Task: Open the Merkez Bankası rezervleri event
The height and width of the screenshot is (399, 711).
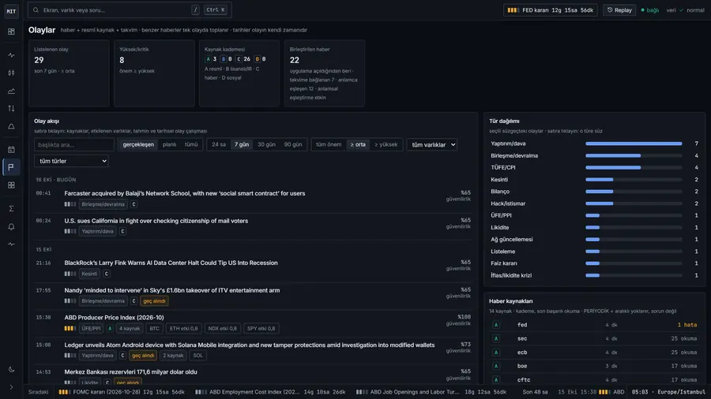Action: click(x=253, y=376)
